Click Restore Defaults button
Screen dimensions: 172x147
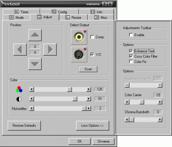click(x=24, y=125)
